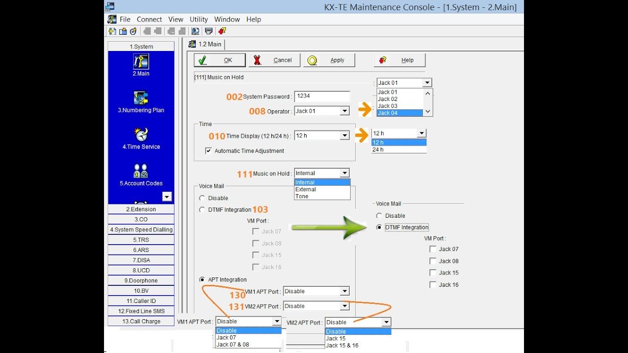Click the application icon left of File menu
Screen dimensions: 628x353
[x=112, y=19]
